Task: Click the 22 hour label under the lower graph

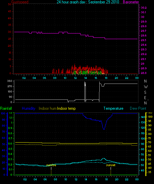Action: pos(127,179)
